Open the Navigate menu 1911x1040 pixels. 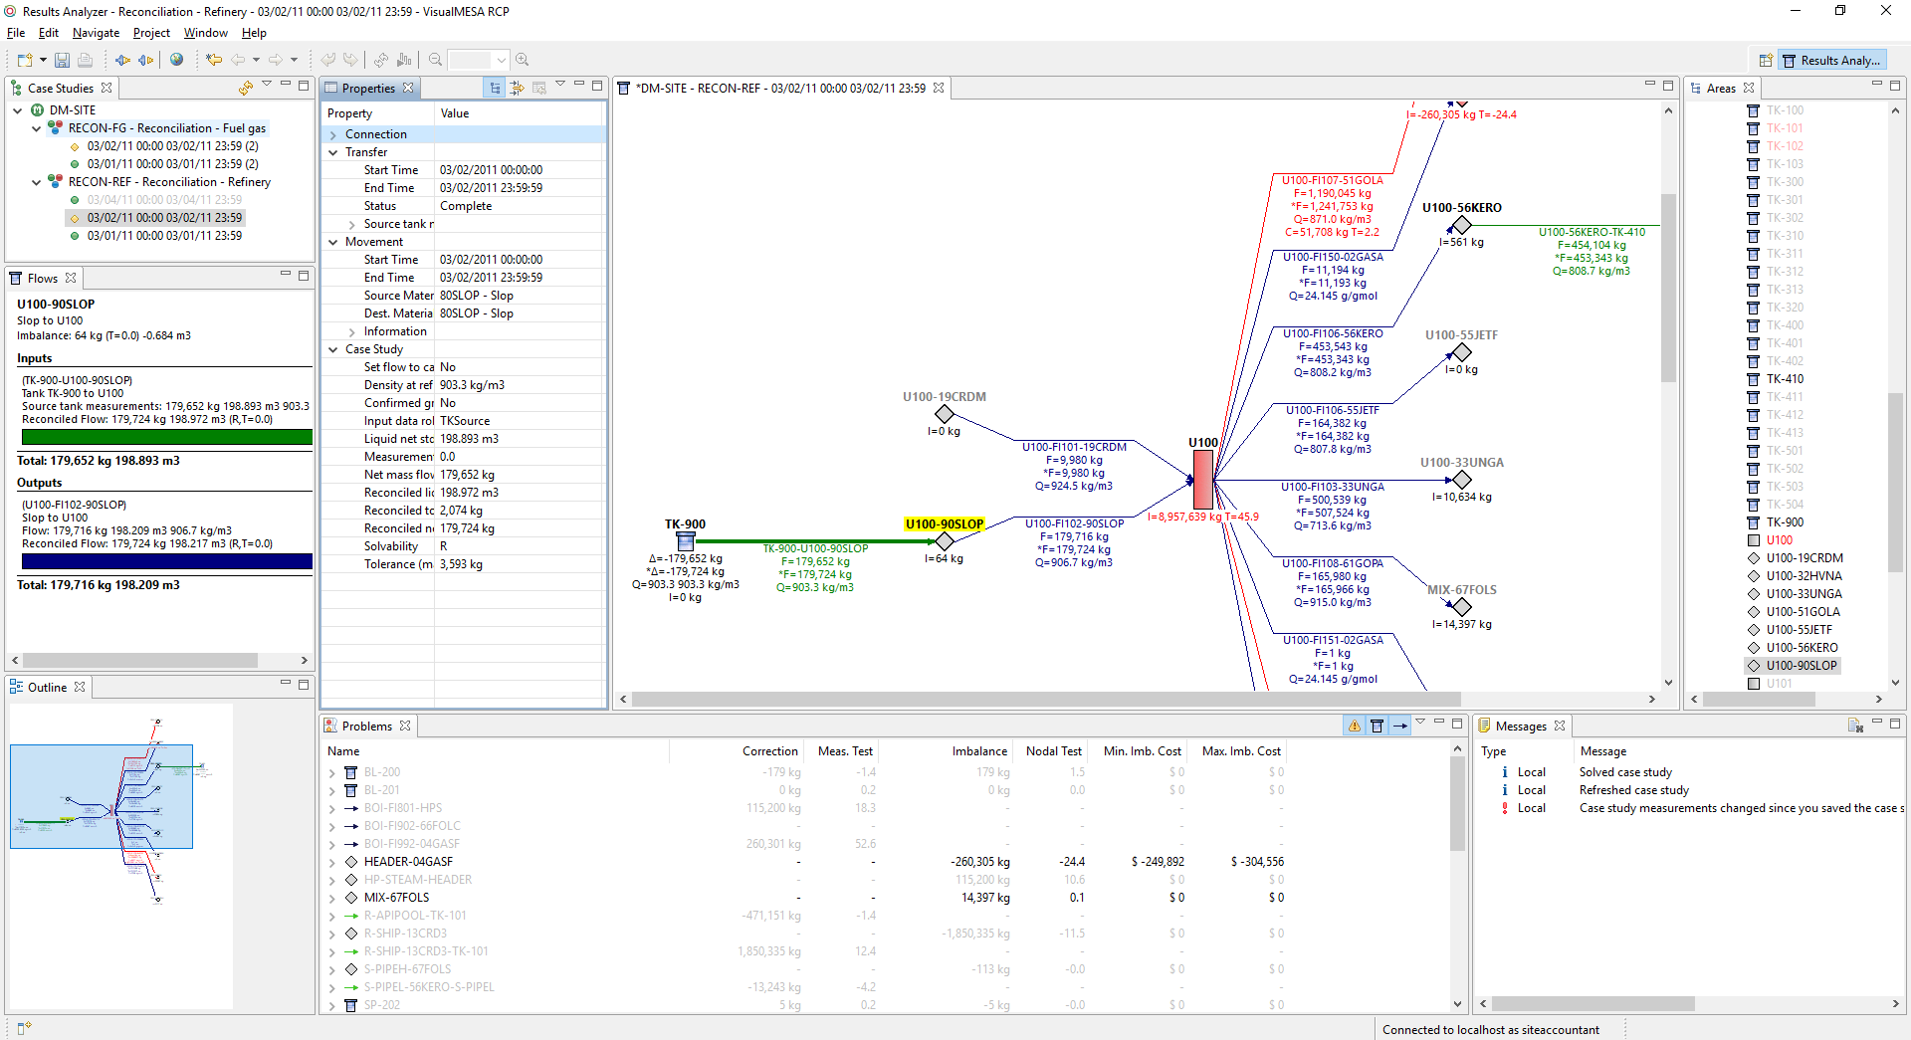[x=96, y=33]
